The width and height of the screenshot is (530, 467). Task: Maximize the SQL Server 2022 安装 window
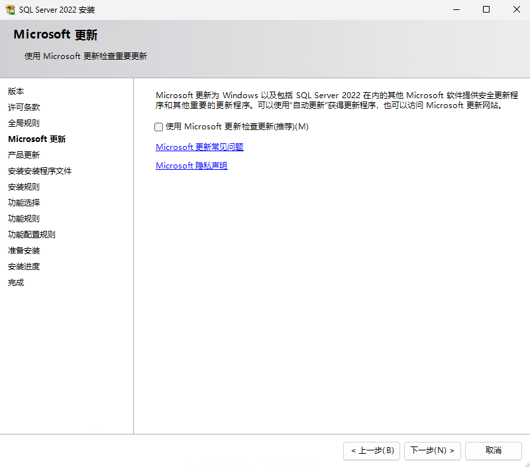click(486, 9)
